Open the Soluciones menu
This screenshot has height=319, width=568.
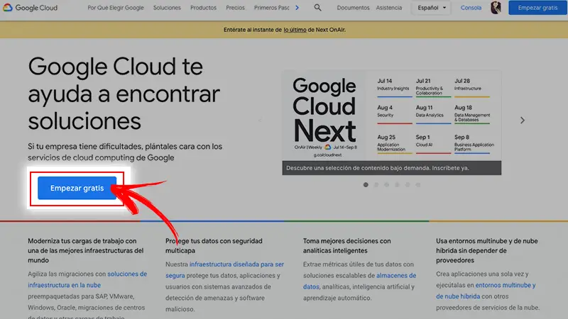pos(167,8)
